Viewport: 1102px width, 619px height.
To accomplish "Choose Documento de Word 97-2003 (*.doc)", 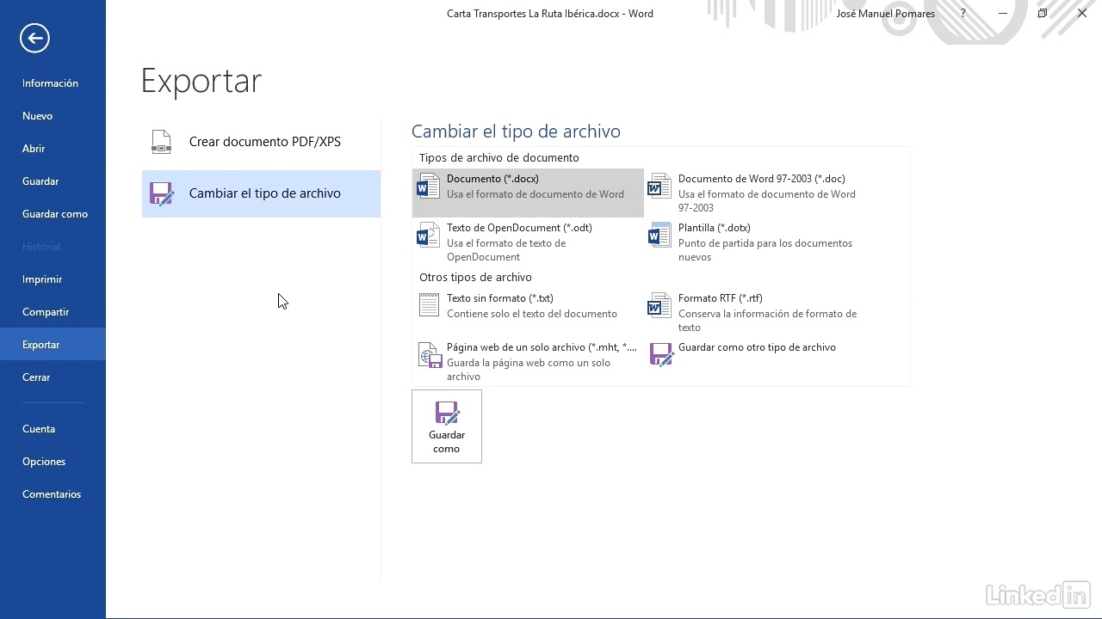I will point(760,193).
